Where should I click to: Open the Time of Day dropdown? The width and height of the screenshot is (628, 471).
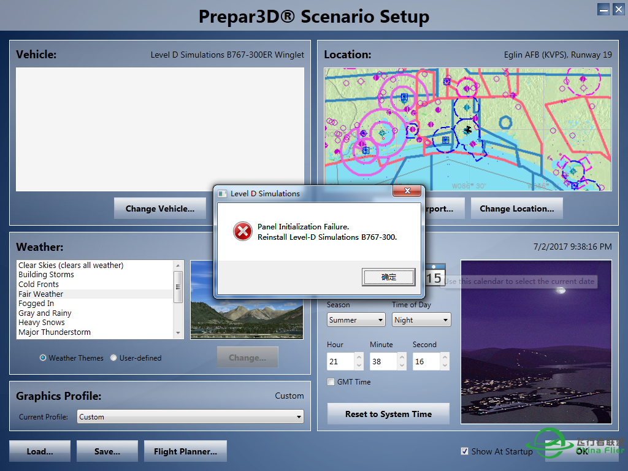(421, 320)
